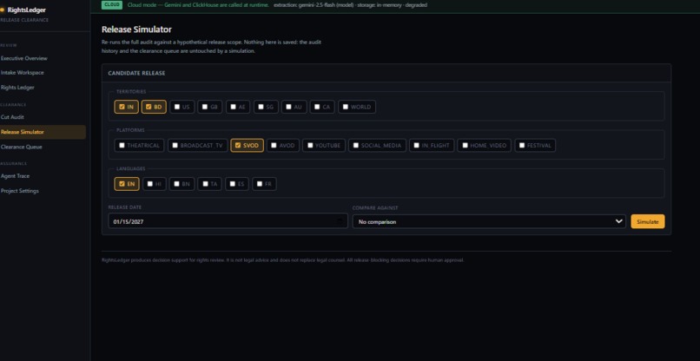
Task: Uncheck the EN language checkbox
Action: click(x=122, y=184)
